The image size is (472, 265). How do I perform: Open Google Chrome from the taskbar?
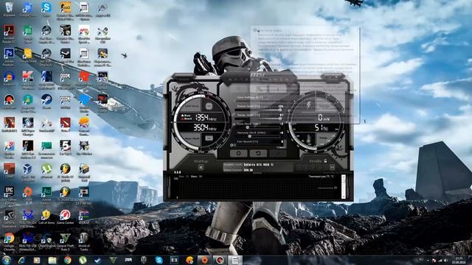pyautogui.click(x=67, y=260)
